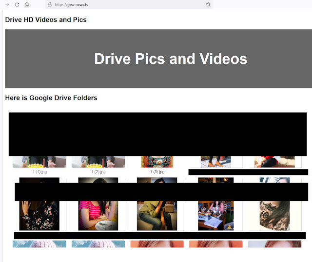Open the thumbnail with red sleeve

[274, 162]
